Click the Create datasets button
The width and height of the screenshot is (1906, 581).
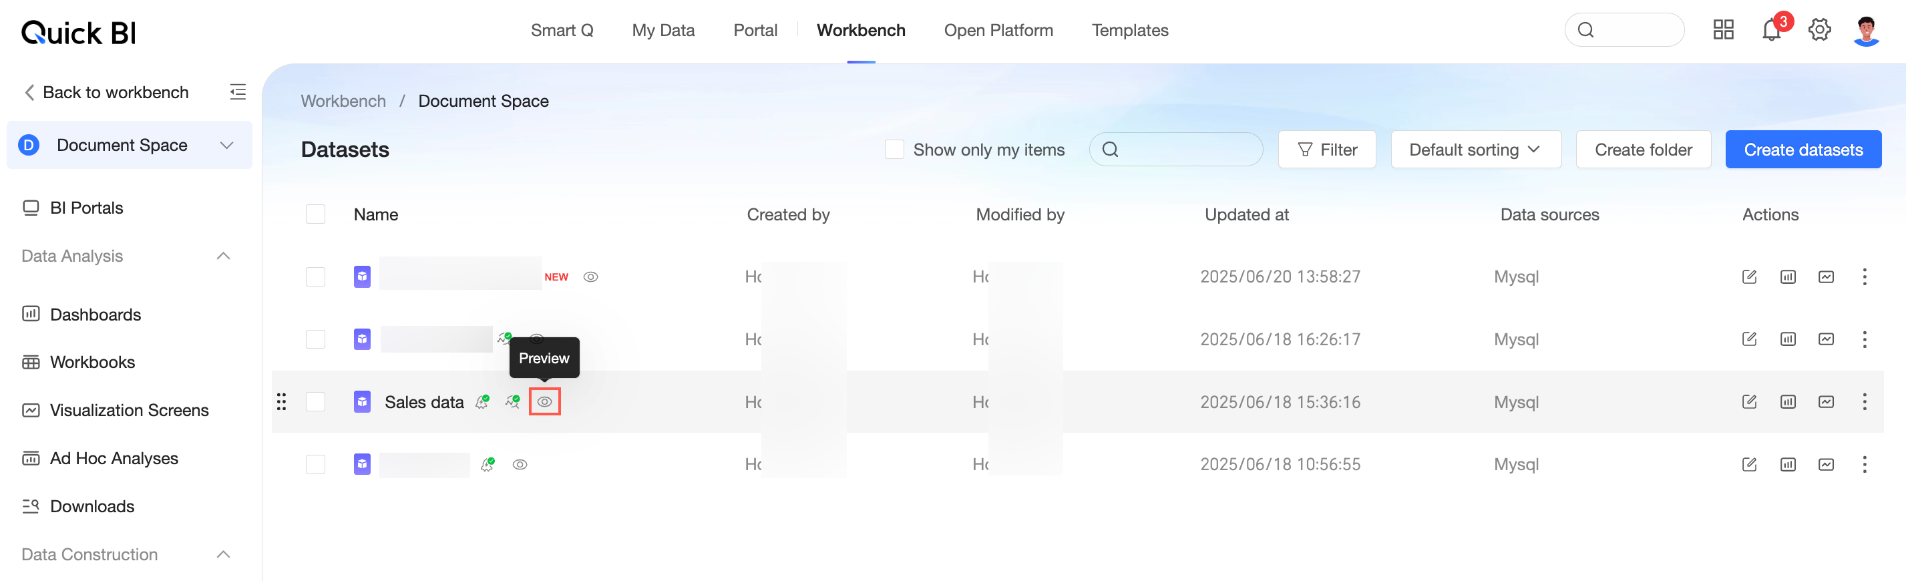(x=1802, y=150)
